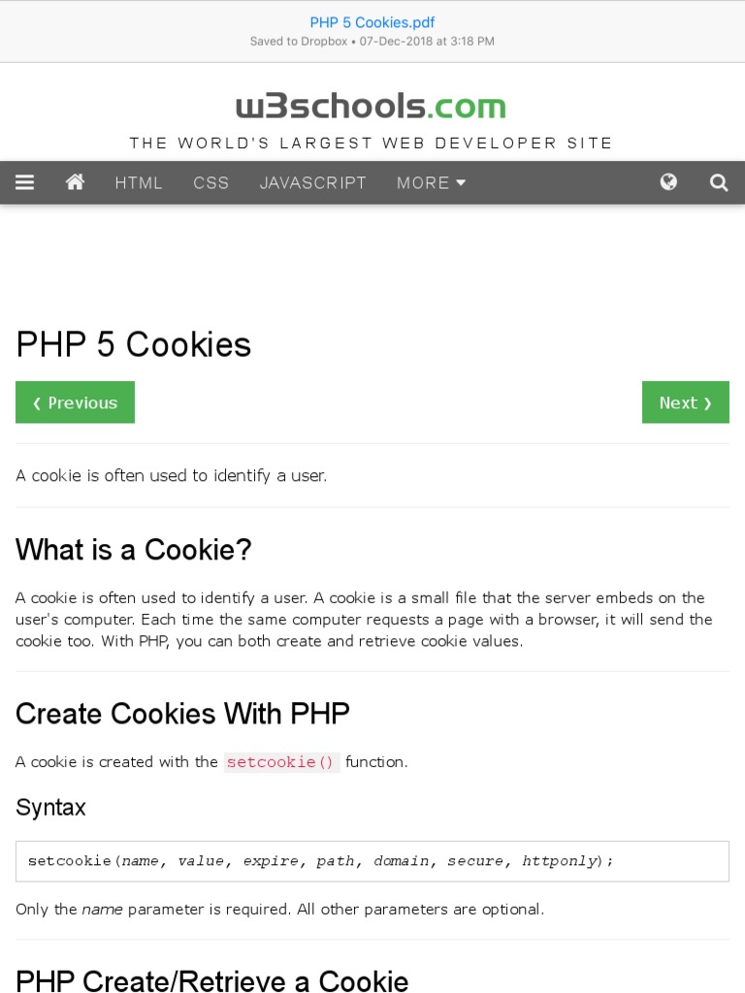Click the globe translate icon

tap(668, 182)
